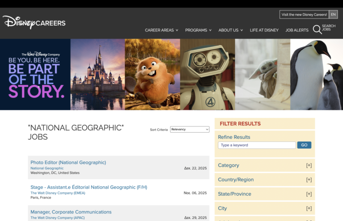Open the Career Areas menu

(x=161, y=30)
